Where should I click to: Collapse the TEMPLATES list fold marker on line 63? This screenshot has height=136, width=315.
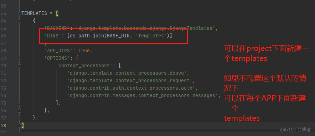point(19,14)
